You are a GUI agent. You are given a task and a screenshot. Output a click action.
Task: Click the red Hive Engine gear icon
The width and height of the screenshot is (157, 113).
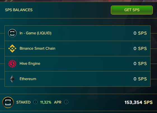[x=12, y=64]
